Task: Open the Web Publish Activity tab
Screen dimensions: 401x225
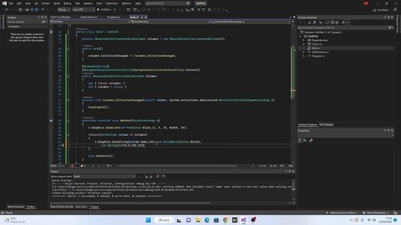Action: point(62,207)
